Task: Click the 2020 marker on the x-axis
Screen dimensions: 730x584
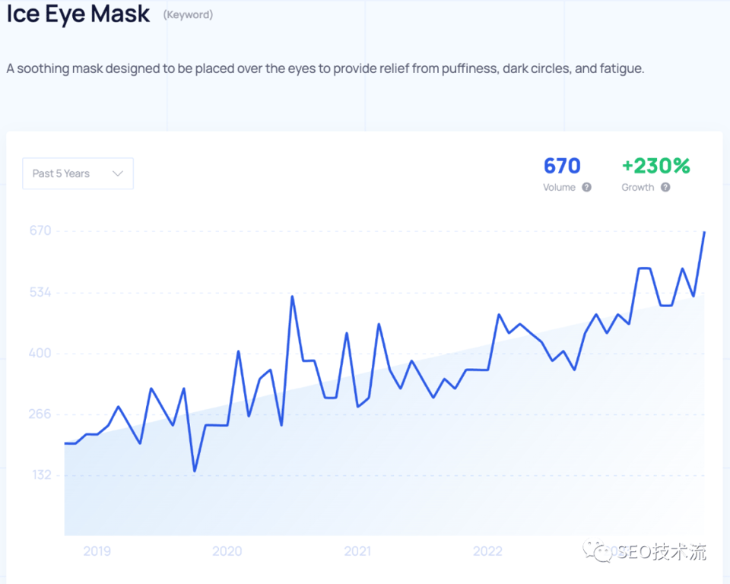Action: (x=227, y=551)
